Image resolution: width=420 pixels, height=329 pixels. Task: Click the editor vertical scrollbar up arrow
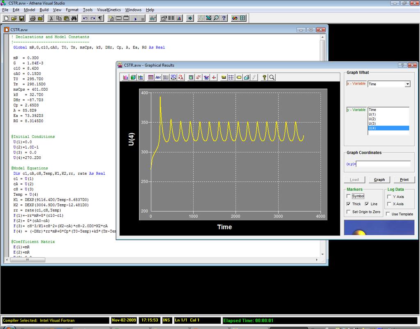pyautogui.click(x=322, y=37)
